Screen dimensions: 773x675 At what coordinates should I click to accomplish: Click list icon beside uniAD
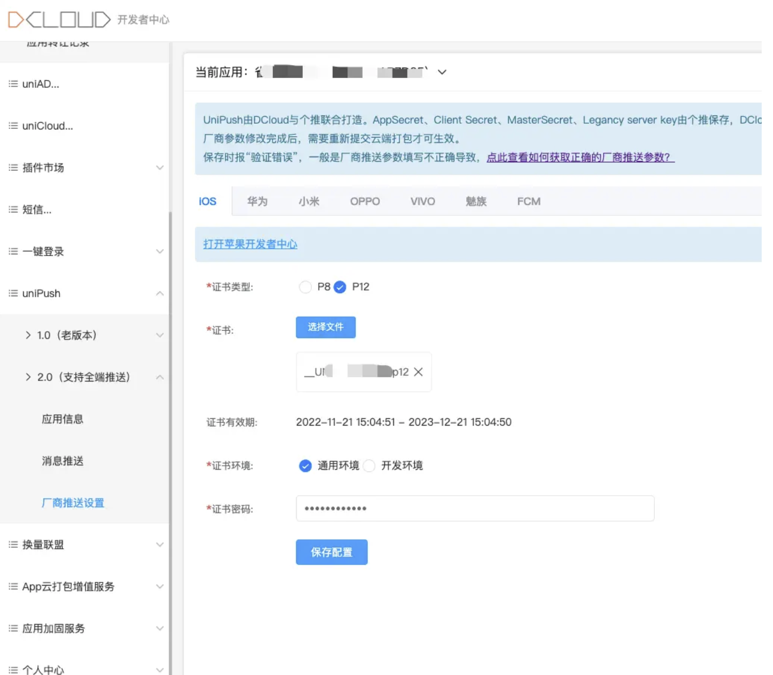(13, 84)
